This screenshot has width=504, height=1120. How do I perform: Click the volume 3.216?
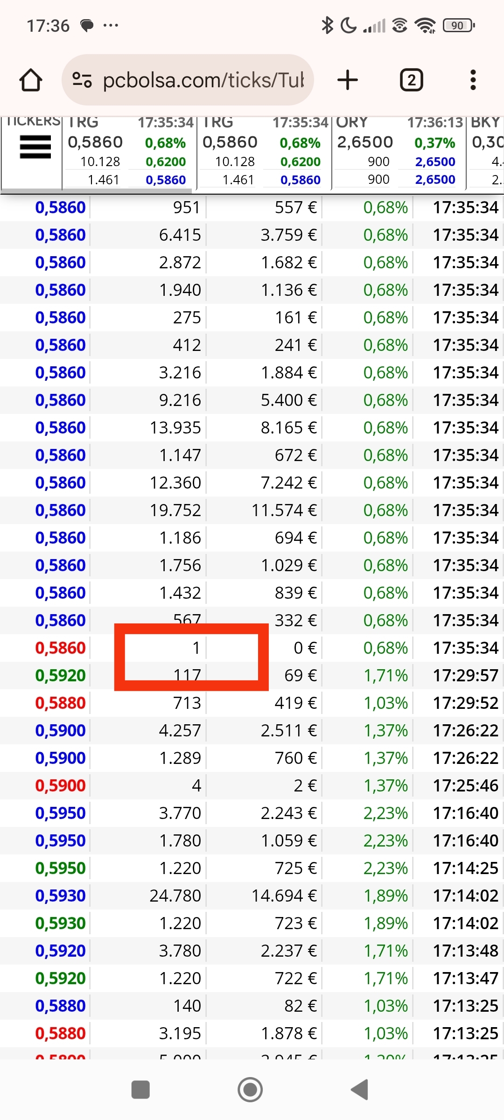pyautogui.click(x=180, y=372)
